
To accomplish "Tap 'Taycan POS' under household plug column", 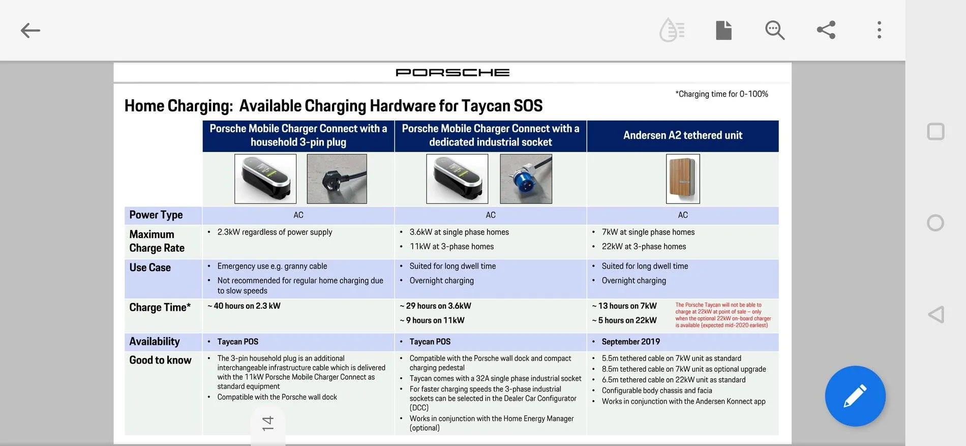I will point(237,342).
